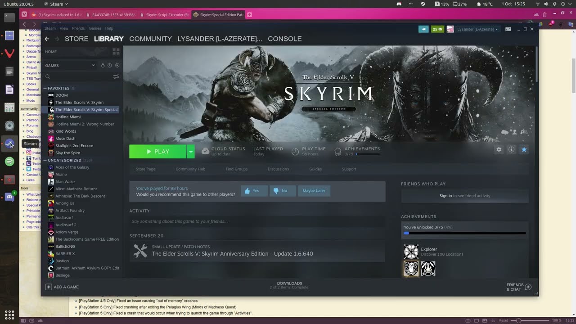
Task: Open the View menu in Steam
Action: click(64, 28)
